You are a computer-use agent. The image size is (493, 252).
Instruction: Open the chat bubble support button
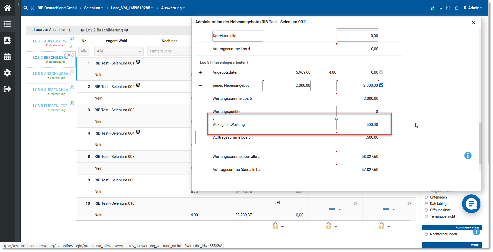tap(471, 204)
